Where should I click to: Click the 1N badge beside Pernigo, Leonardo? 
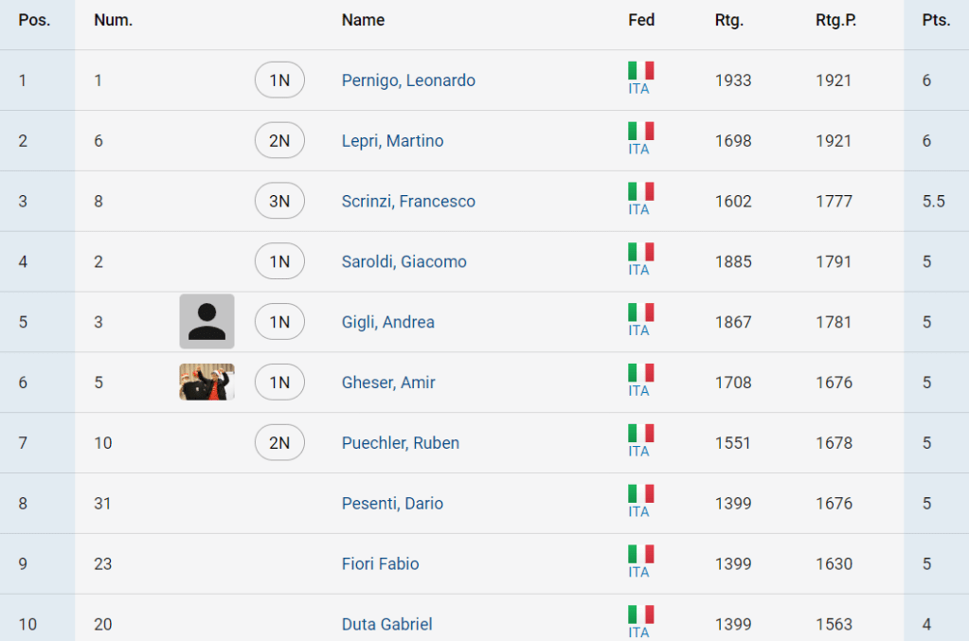tap(279, 80)
